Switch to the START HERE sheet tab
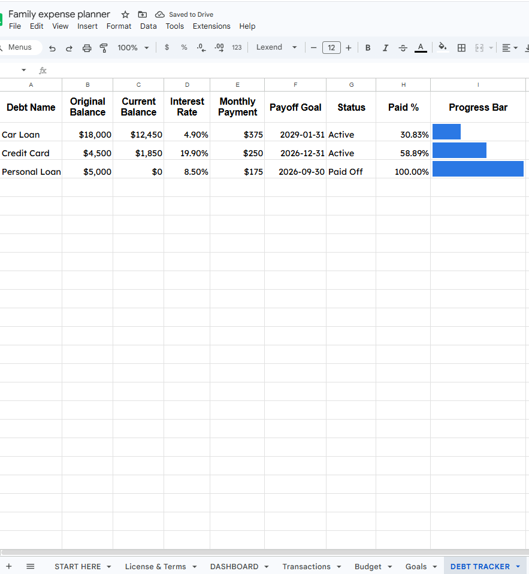Viewport: 529px width, 574px height. pos(78,566)
